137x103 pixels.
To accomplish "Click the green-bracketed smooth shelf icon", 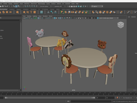I will tap(62, 12).
